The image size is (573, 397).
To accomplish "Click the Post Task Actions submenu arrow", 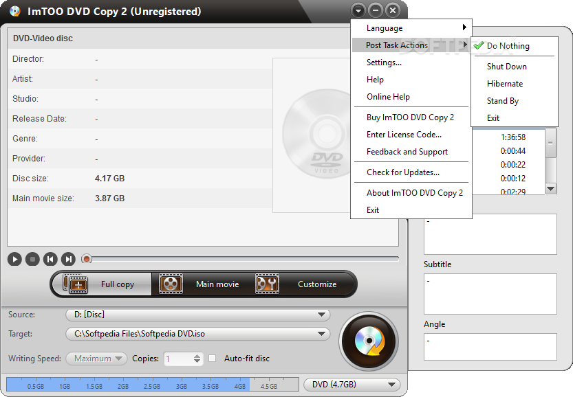I will pos(465,44).
